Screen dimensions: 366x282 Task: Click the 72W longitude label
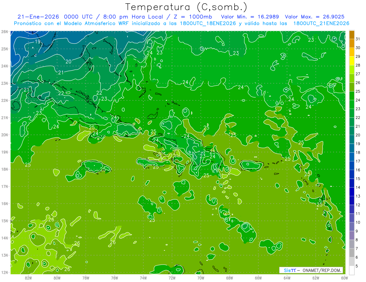[x=172, y=277]
